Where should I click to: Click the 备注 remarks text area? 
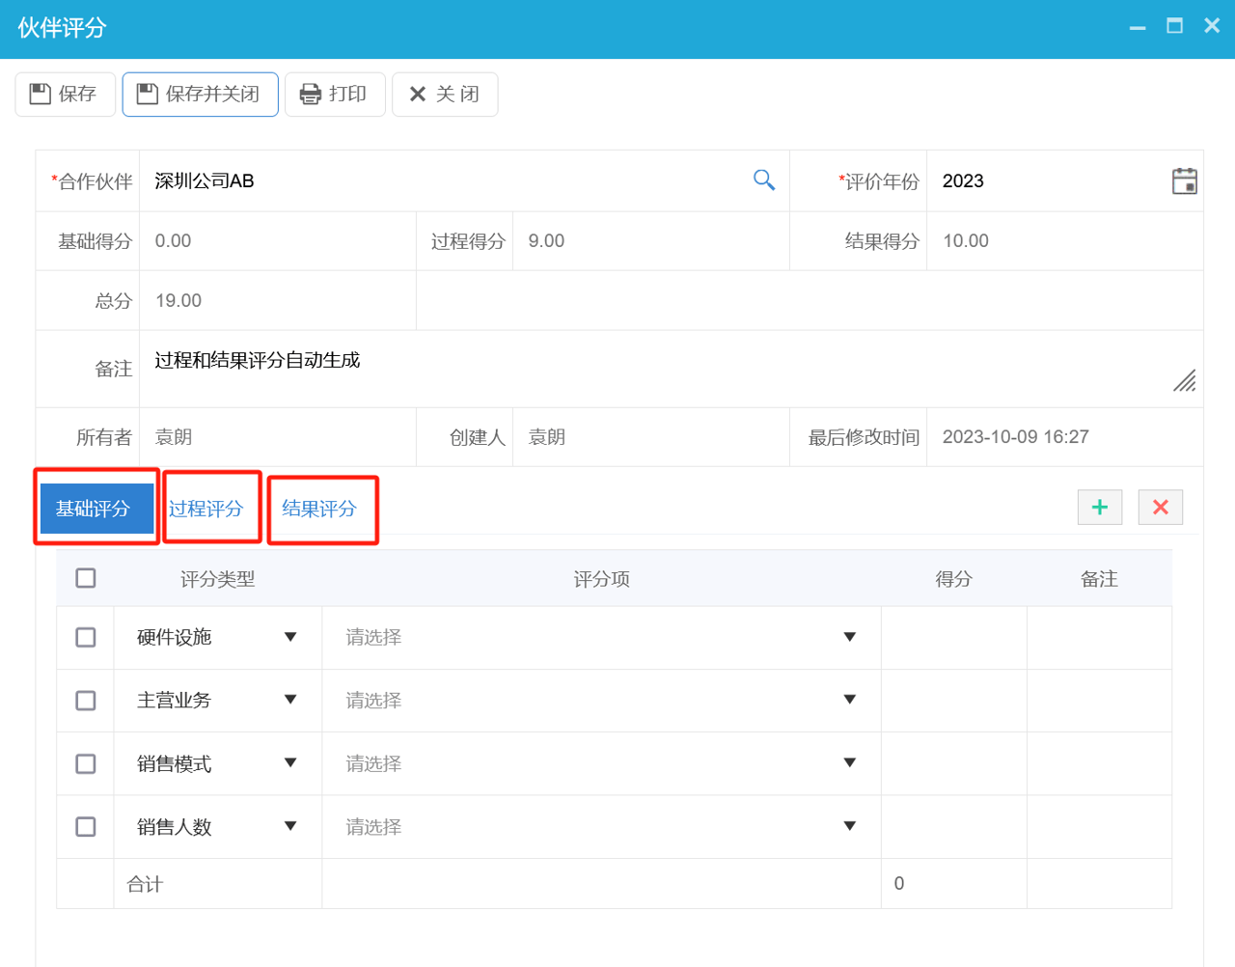(x=656, y=369)
